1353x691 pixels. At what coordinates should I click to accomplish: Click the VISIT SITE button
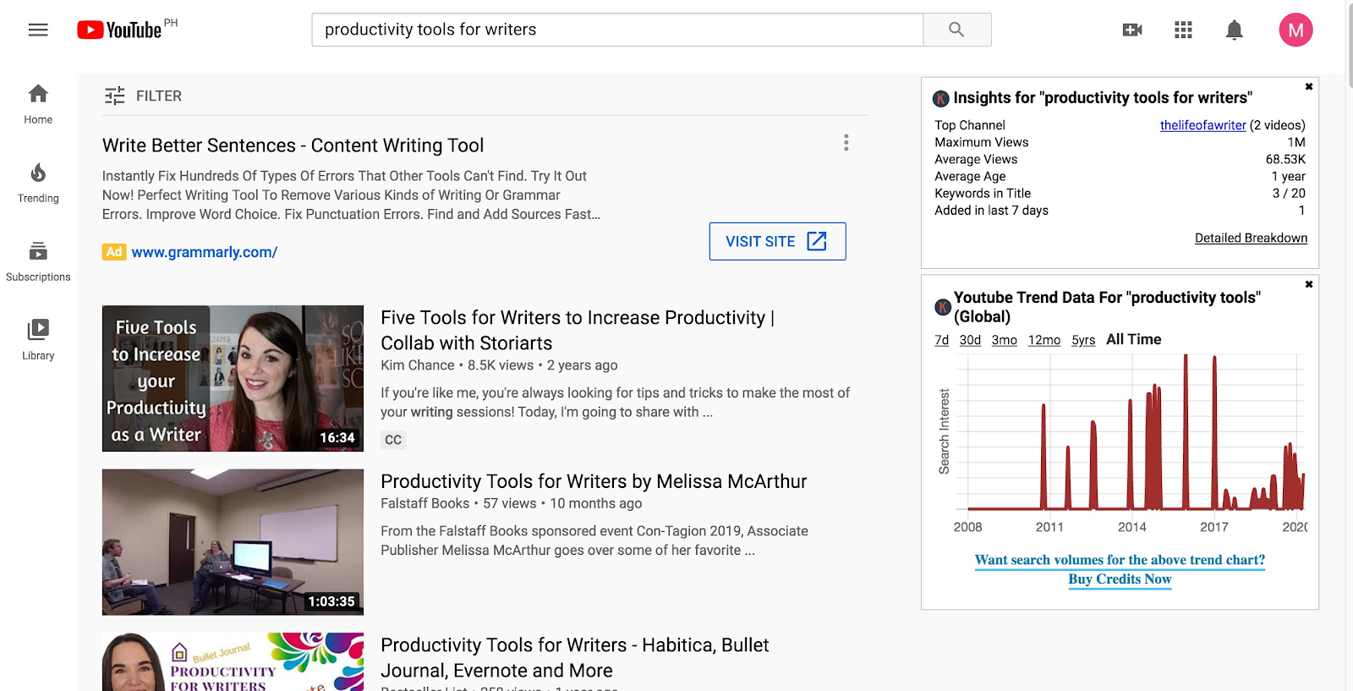[x=777, y=241]
